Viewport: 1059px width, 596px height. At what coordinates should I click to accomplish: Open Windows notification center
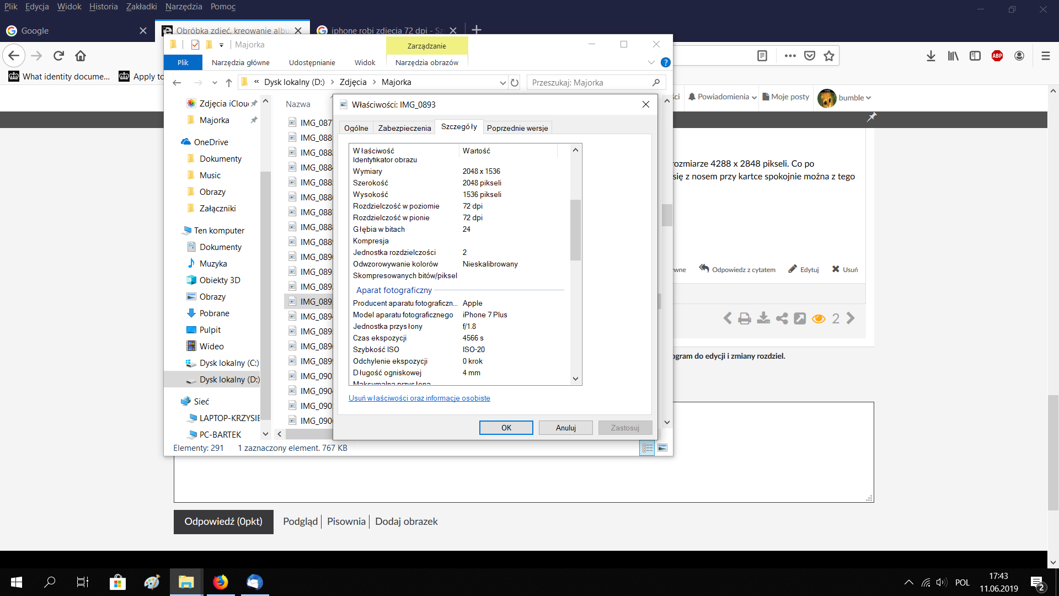pyautogui.click(x=1037, y=583)
